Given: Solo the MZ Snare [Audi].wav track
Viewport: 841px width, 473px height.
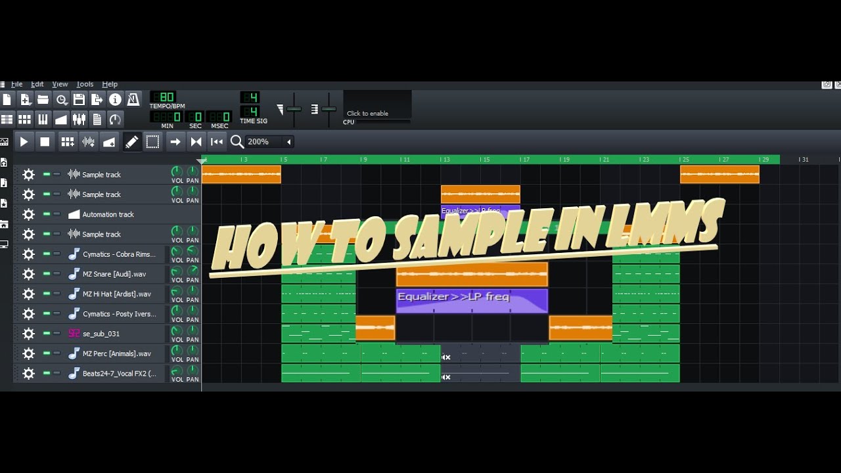Looking at the screenshot, I should [x=57, y=273].
